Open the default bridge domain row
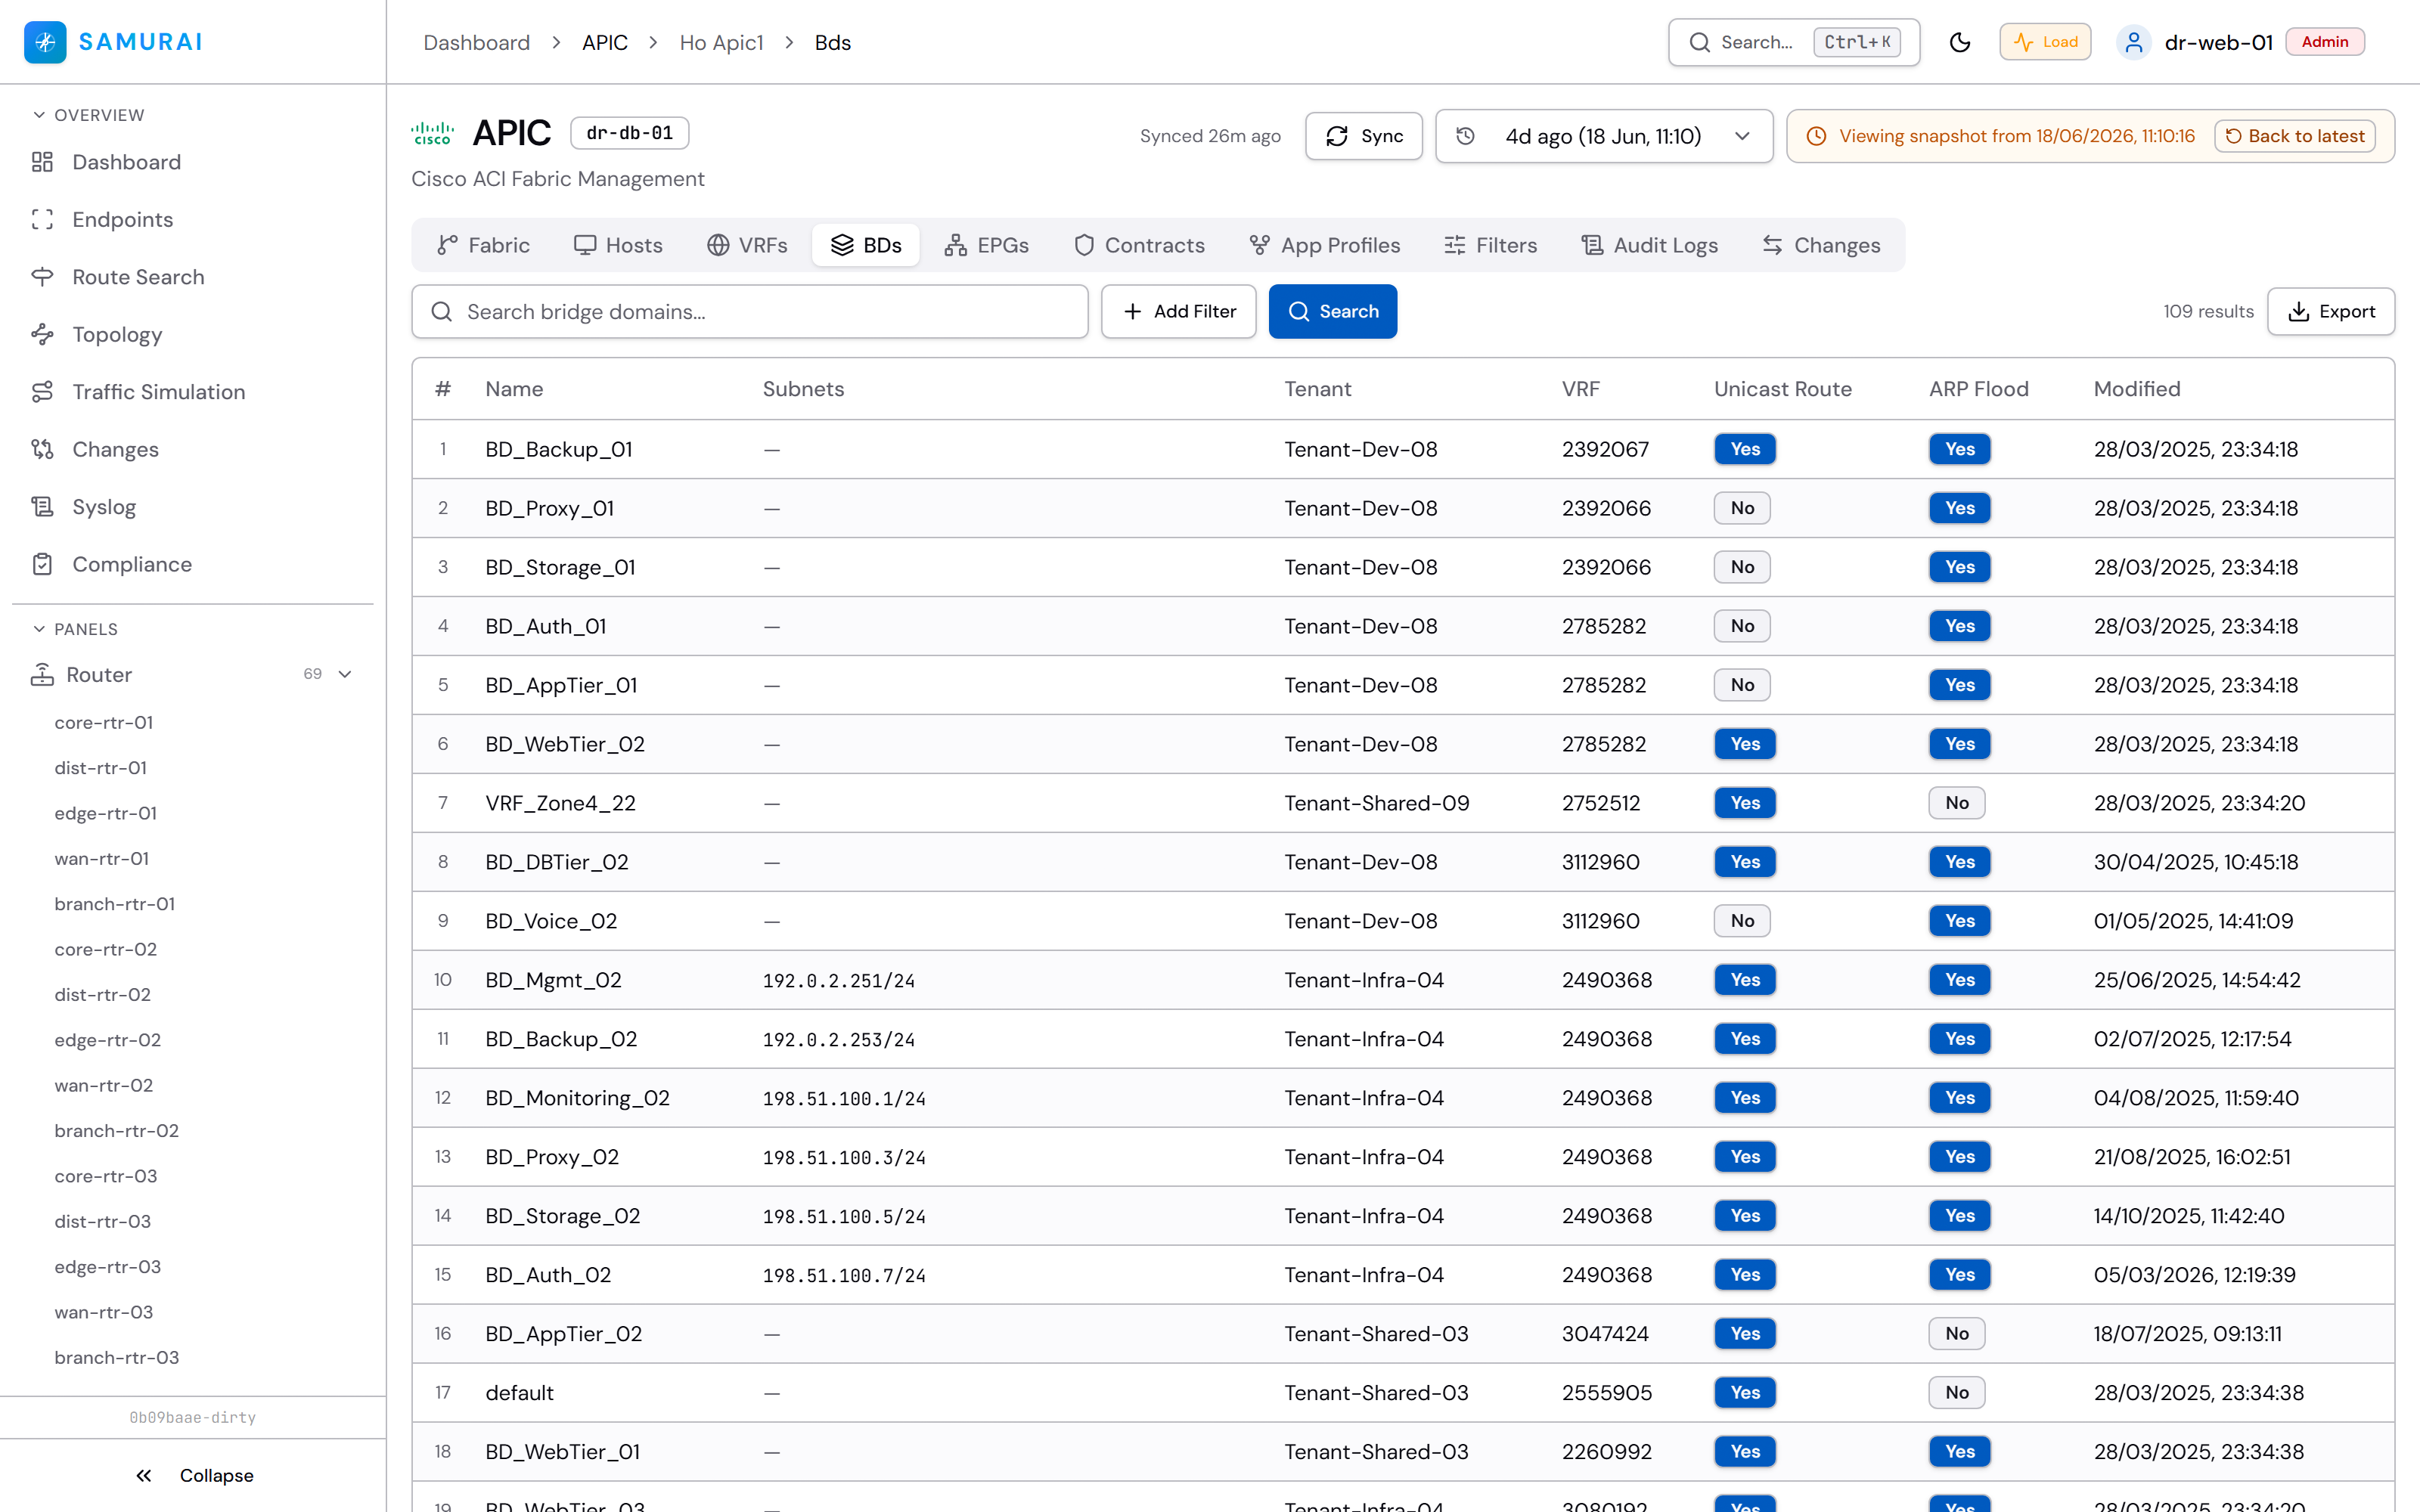This screenshot has height=1512, width=2420. pyautogui.click(x=1403, y=1393)
